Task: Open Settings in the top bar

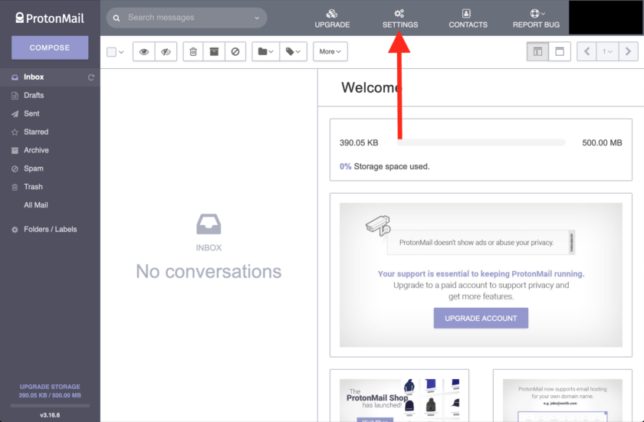Action: (400, 19)
